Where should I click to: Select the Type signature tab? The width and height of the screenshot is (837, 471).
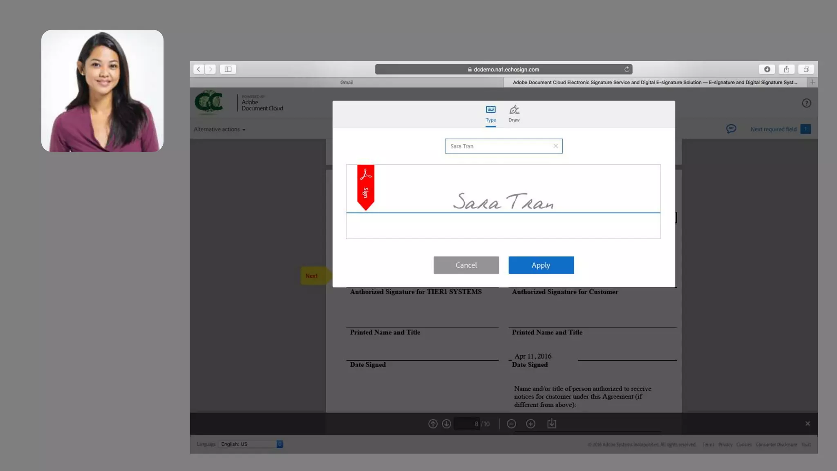click(x=490, y=113)
